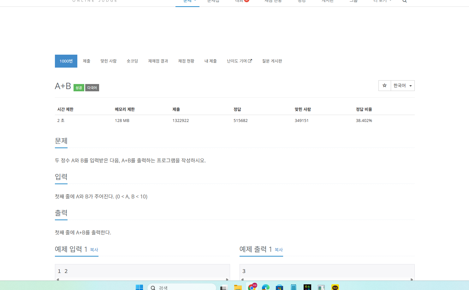View 내 제출 tab
This screenshot has width=469, height=290.
pyautogui.click(x=211, y=61)
